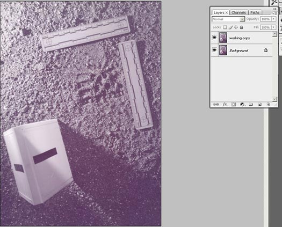The width and height of the screenshot is (282, 227).
Task: Select the Background layer name
Action: point(239,50)
